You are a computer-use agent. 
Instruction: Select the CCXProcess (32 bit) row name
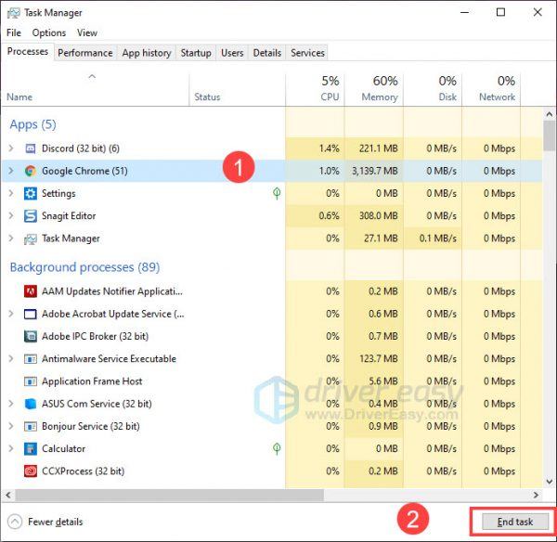point(84,471)
